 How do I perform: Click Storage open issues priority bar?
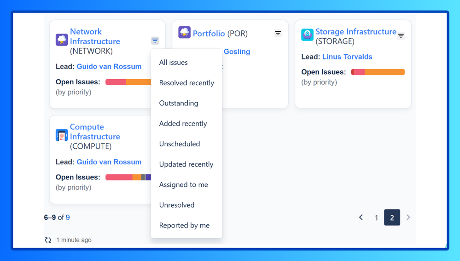(378, 72)
